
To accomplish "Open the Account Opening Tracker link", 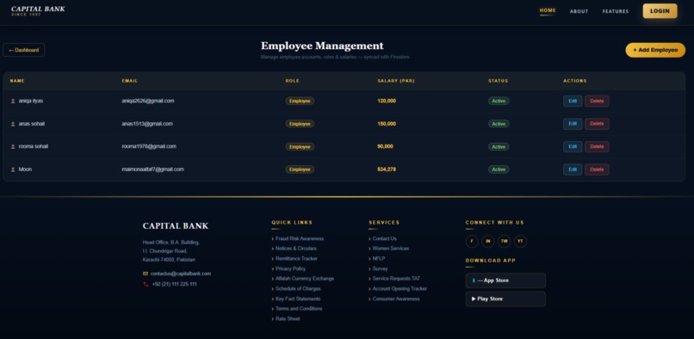I will (x=400, y=289).
